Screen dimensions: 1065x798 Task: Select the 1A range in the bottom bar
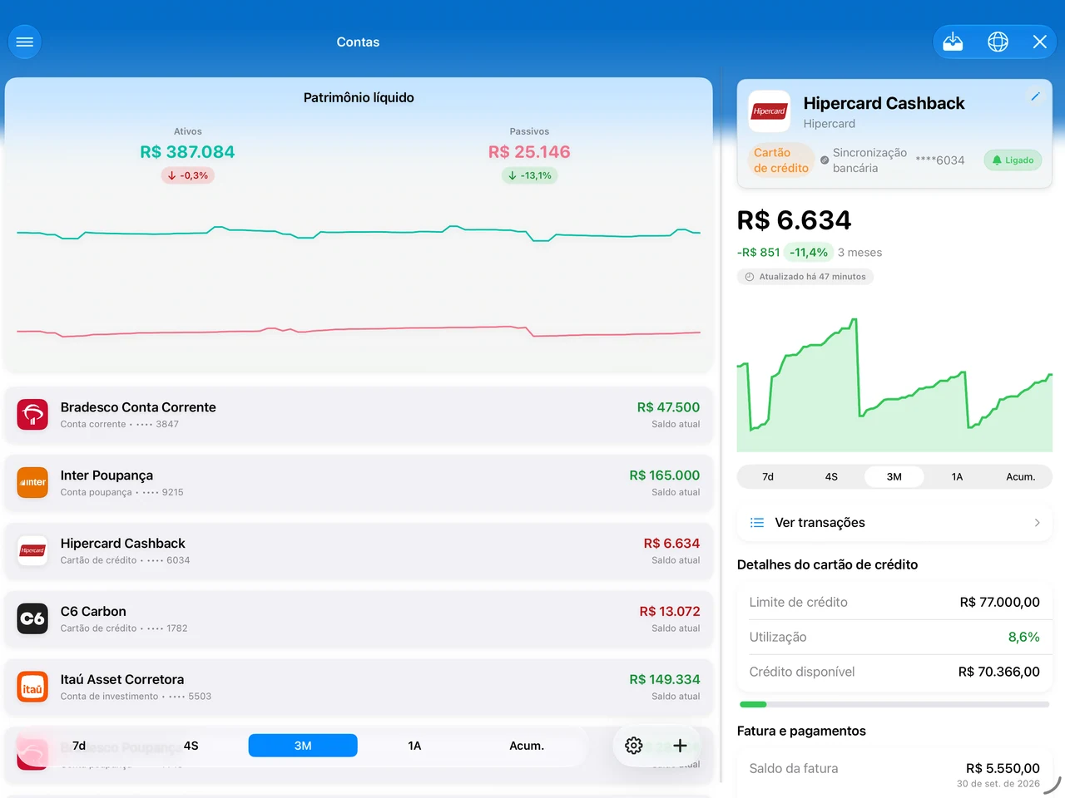coord(414,746)
